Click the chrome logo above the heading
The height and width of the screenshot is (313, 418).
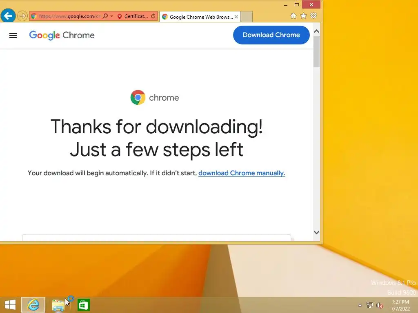tap(155, 97)
